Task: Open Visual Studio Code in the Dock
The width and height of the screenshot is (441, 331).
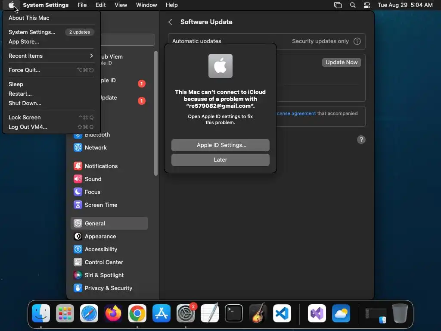Action: (x=282, y=313)
